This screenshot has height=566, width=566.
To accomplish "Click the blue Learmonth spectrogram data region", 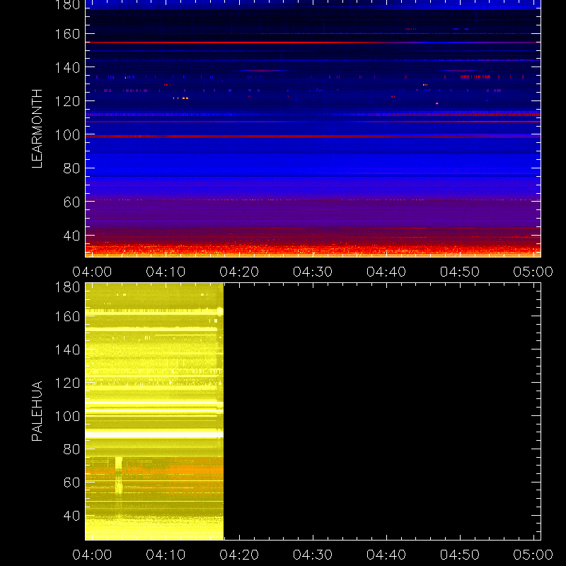I will click(x=313, y=129).
